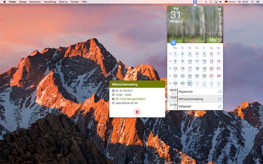The height and width of the screenshot is (164, 263).
Task: Select May 24 in the calendar
Action: [190, 76]
